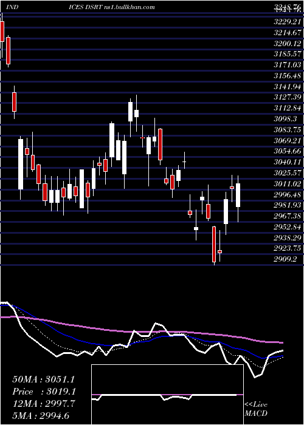This screenshot has height=425, width=304.
Task: Click the 3040.11 price axis label
Action: [x=288, y=162]
